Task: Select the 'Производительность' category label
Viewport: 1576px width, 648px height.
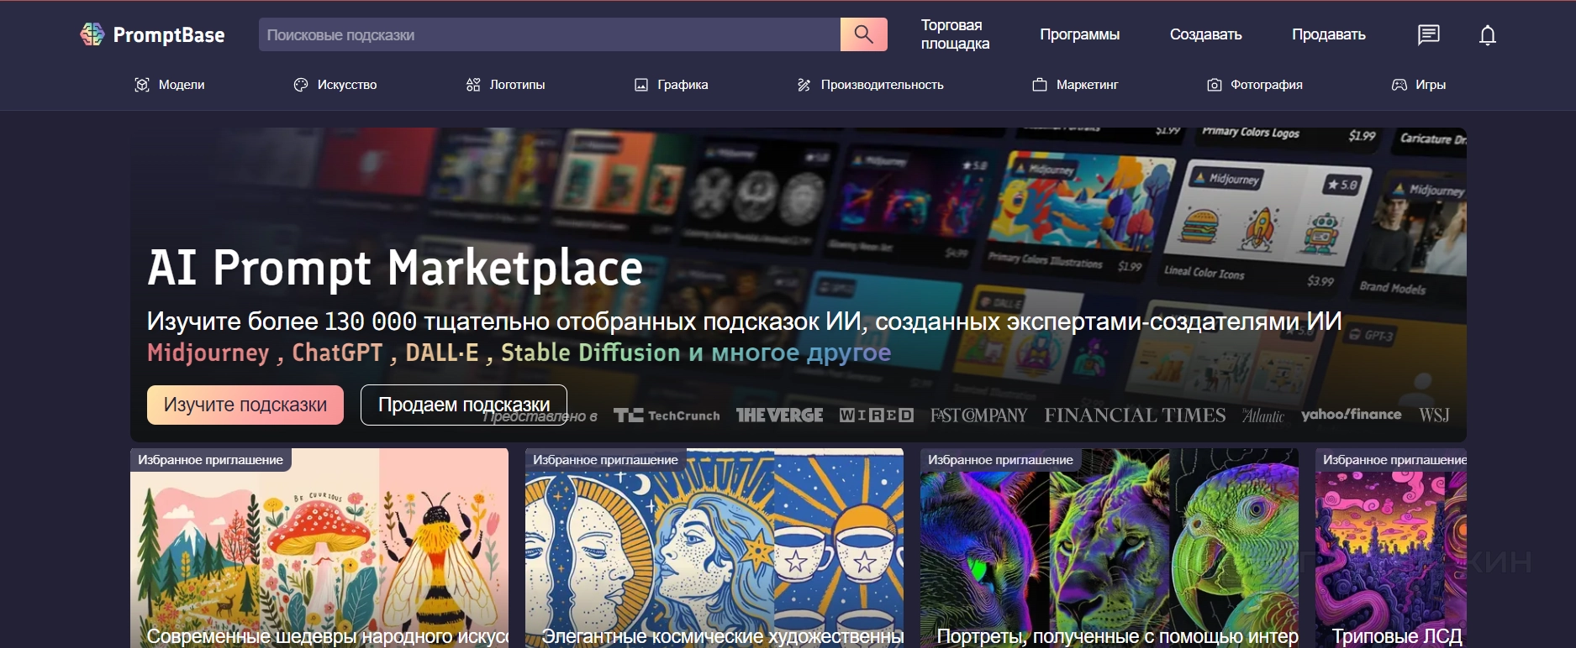Action: 882,85
